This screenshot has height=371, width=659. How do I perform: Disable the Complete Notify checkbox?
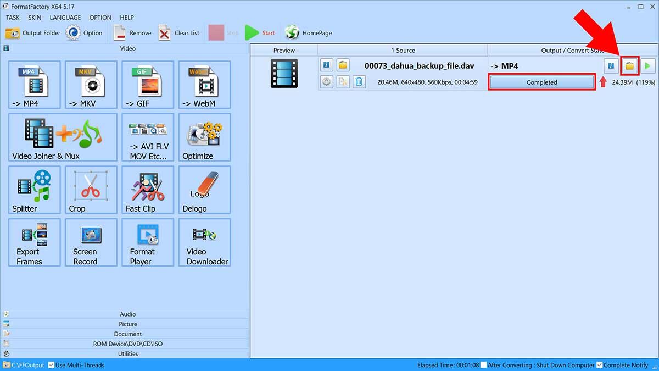point(599,365)
